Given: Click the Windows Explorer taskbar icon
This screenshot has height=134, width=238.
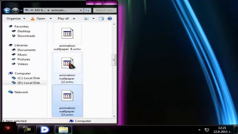Looking at the screenshot, I should tap(63, 130).
